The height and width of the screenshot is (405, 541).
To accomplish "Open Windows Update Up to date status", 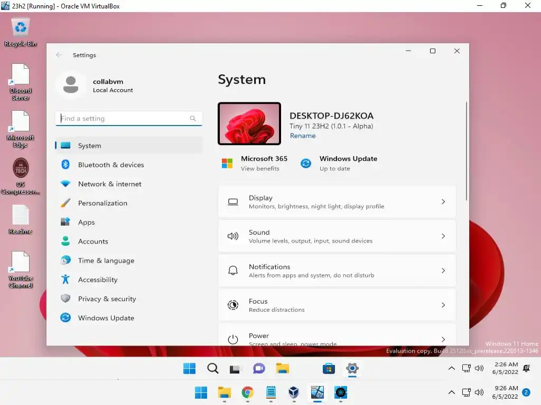I will (x=334, y=168).
